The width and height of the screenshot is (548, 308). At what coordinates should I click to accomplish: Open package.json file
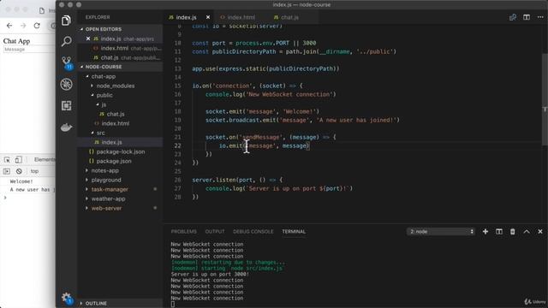[114, 162]
